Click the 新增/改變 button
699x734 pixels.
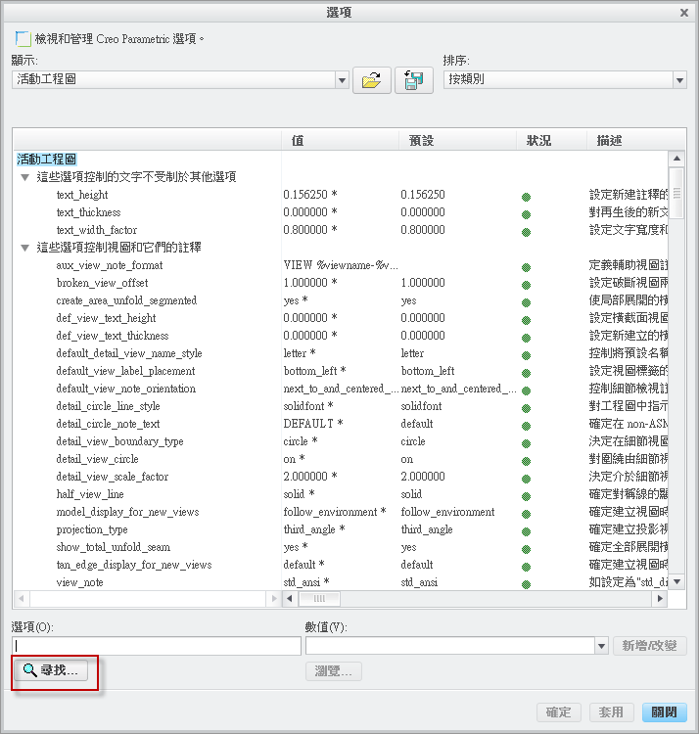(x=649, y=646)
